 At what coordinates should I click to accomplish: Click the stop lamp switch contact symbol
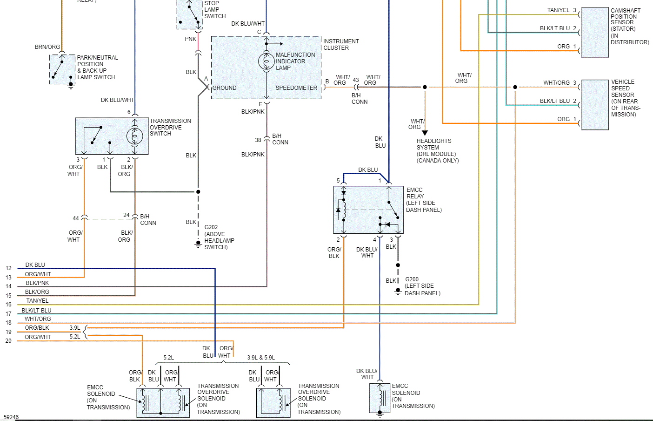pyautogui.click(x=190, y=14)
